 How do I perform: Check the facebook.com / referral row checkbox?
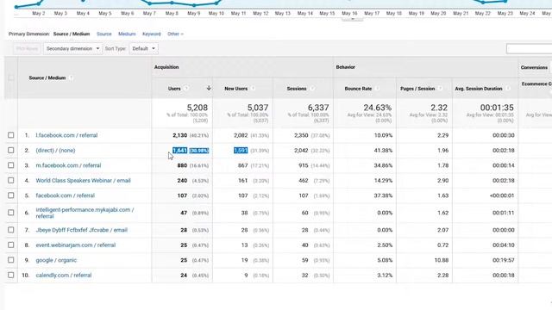11,195
